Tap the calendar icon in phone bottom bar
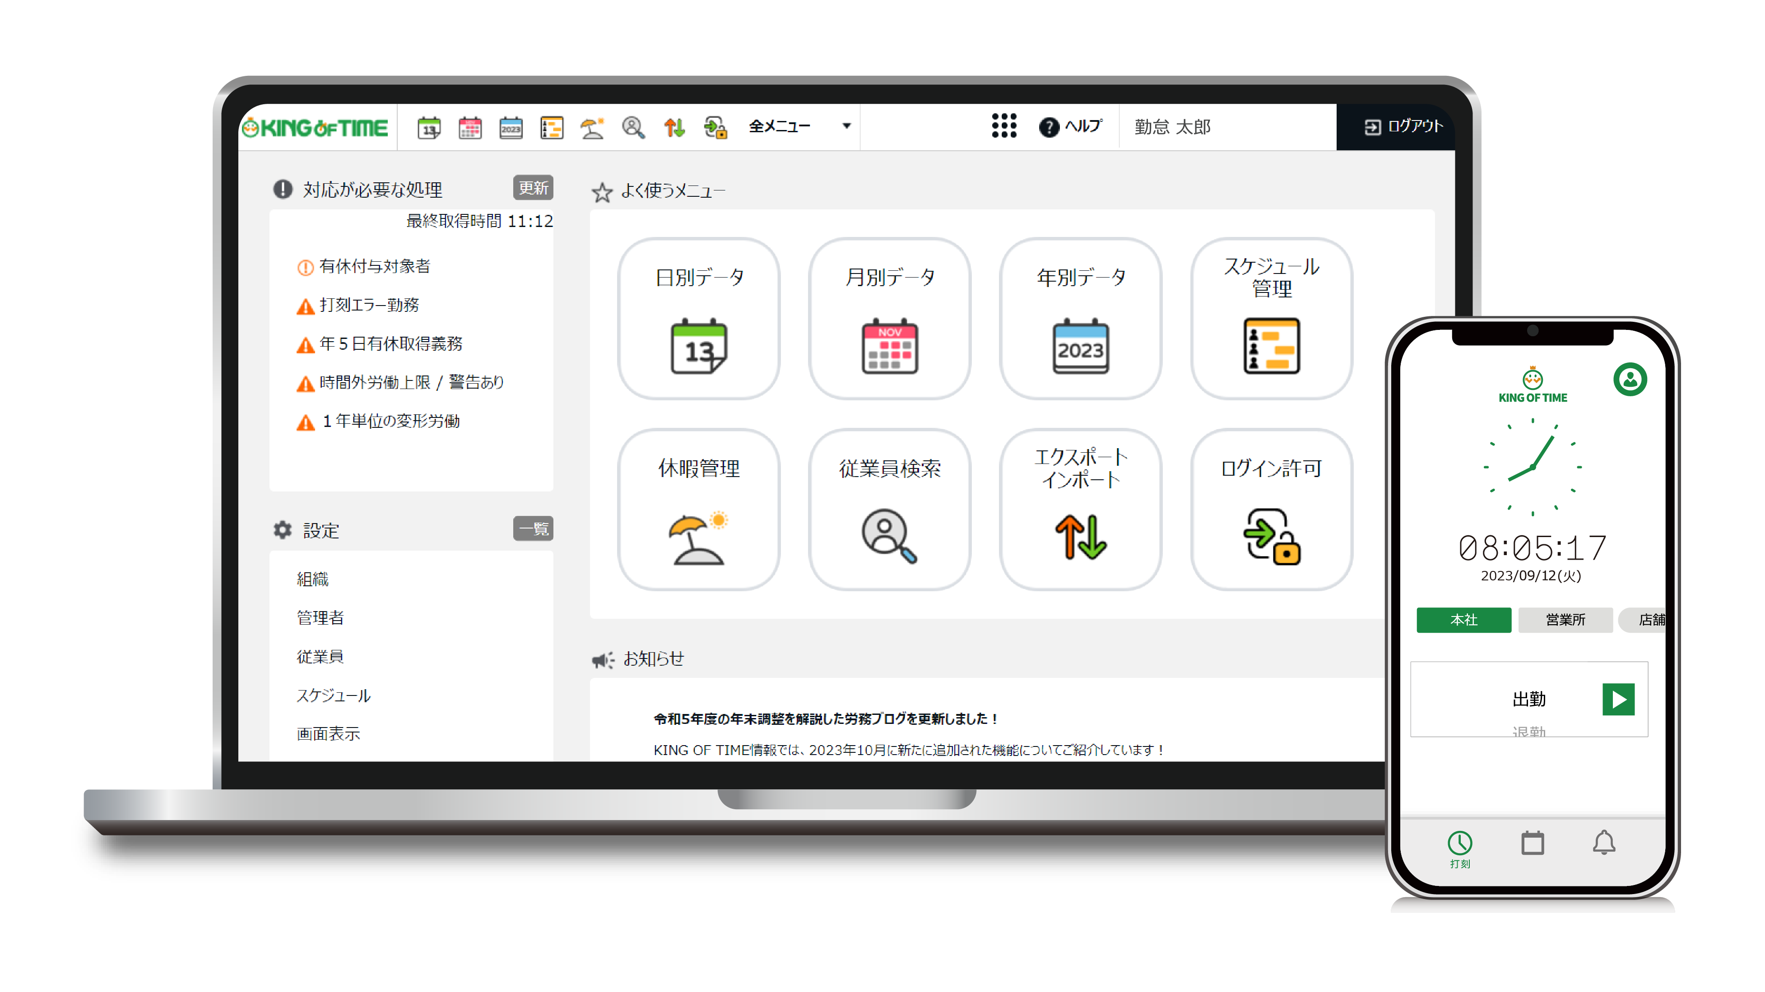1765x992 pixels. [x=1533, y=844]
